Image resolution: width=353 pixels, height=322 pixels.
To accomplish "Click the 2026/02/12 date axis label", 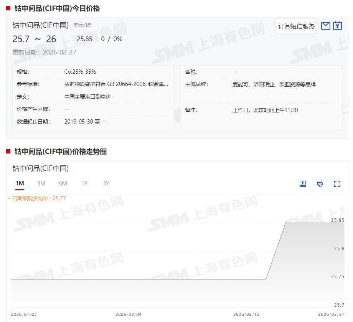I will [x=246, y=314].
